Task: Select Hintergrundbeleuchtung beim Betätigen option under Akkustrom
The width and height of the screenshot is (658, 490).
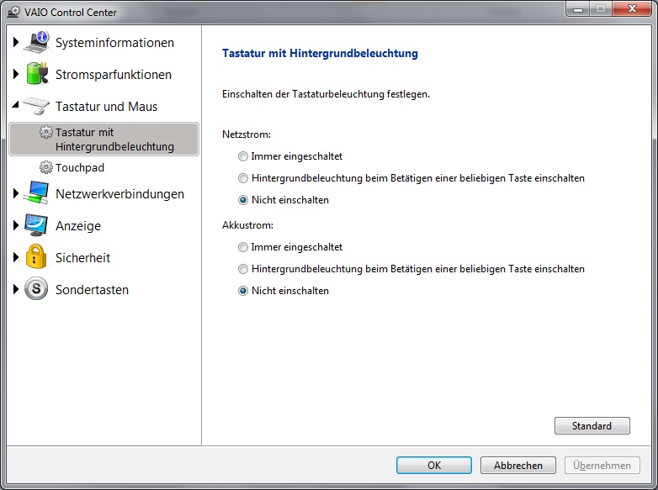Action: click(x=243, y=269)
